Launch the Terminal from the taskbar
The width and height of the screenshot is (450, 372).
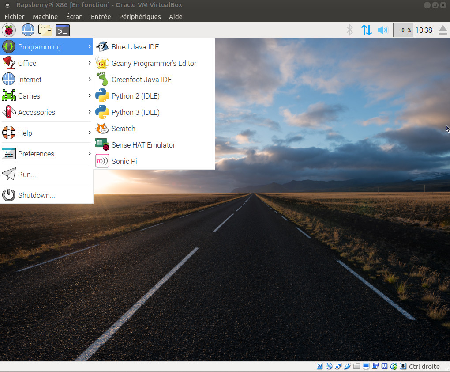63,30
